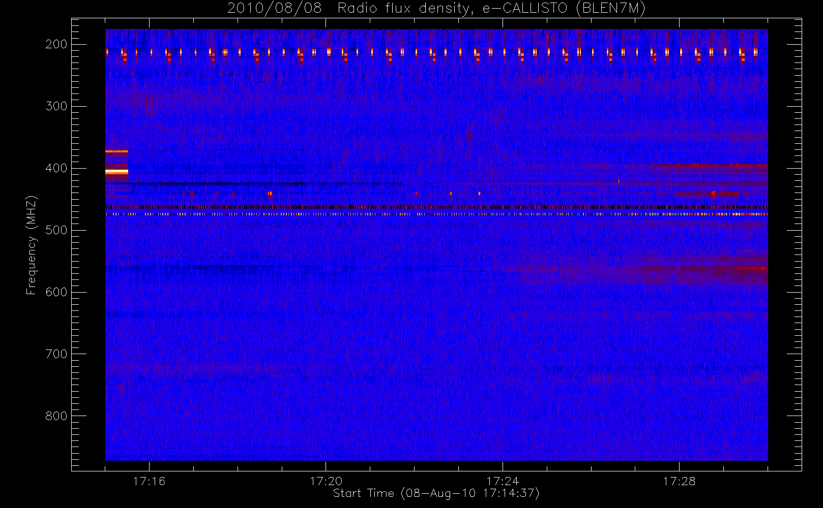823x508 pixels.
Task: Click the 800 frequency tick label
Action: coord(56,416)
